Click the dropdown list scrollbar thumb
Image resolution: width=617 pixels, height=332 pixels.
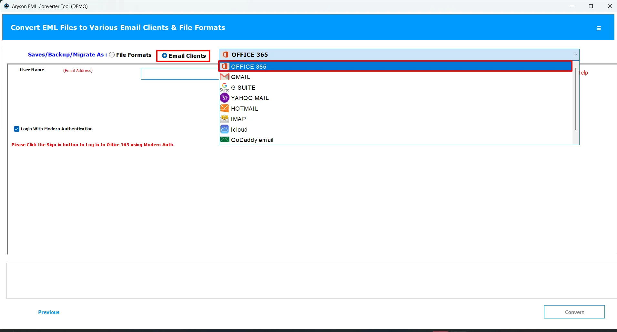pos(575,99)
